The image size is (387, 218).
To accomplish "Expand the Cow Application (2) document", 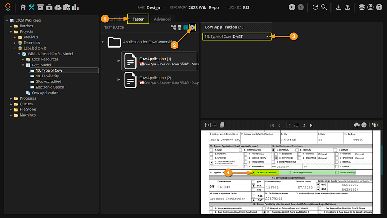I will click(119, 79).
